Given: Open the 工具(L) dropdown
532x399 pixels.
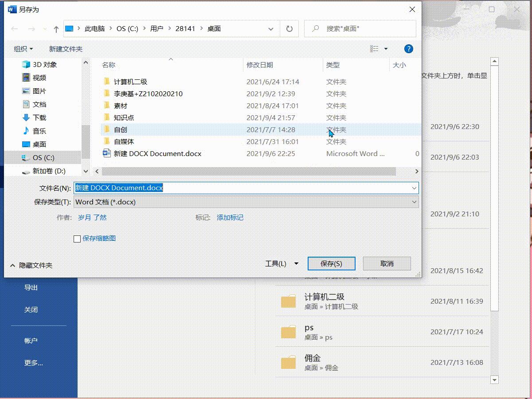Looking at the screenshot, I should click(284, 263).
